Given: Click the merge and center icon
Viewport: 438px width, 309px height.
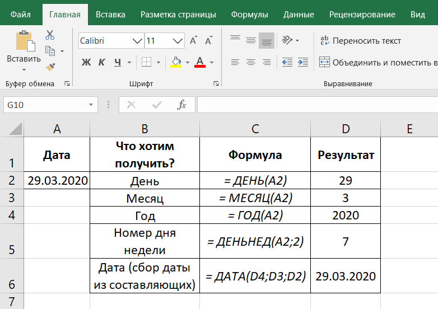Looking at the screenshot, I should coord(324,62).
